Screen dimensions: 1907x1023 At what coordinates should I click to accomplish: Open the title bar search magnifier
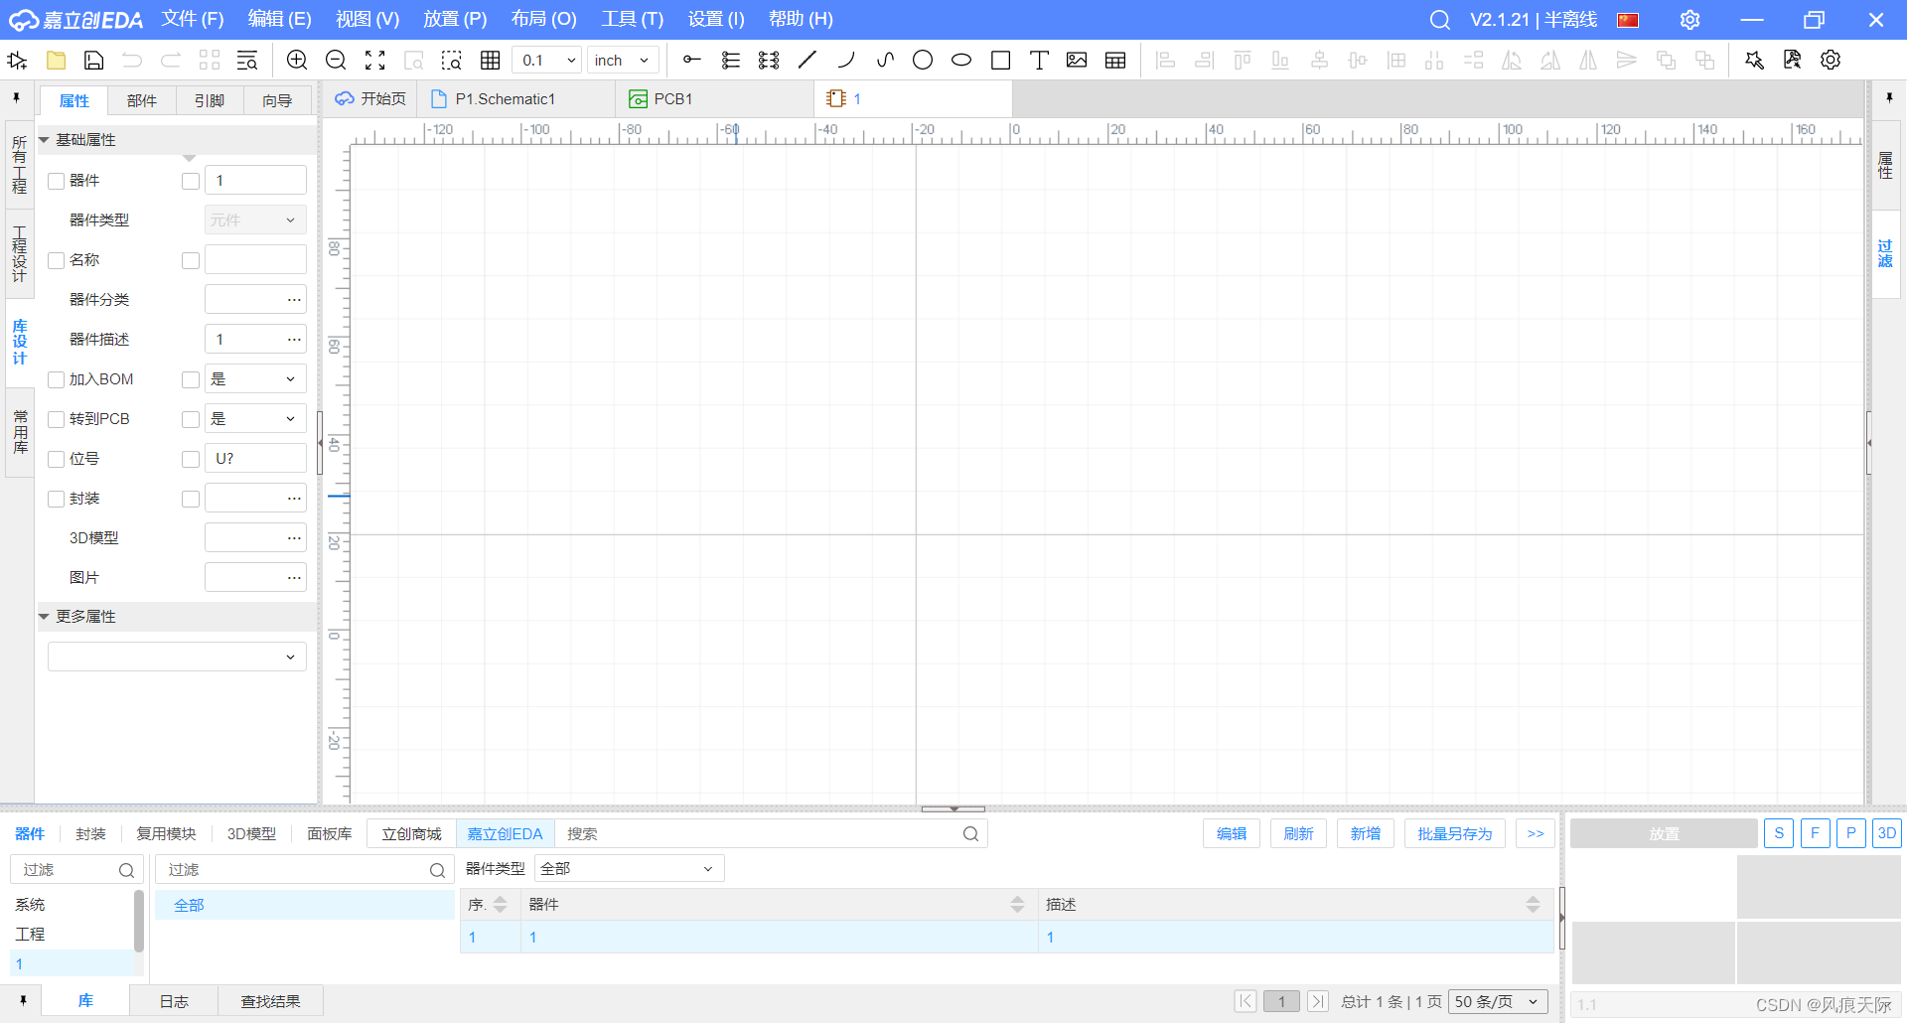point(1440,20)
